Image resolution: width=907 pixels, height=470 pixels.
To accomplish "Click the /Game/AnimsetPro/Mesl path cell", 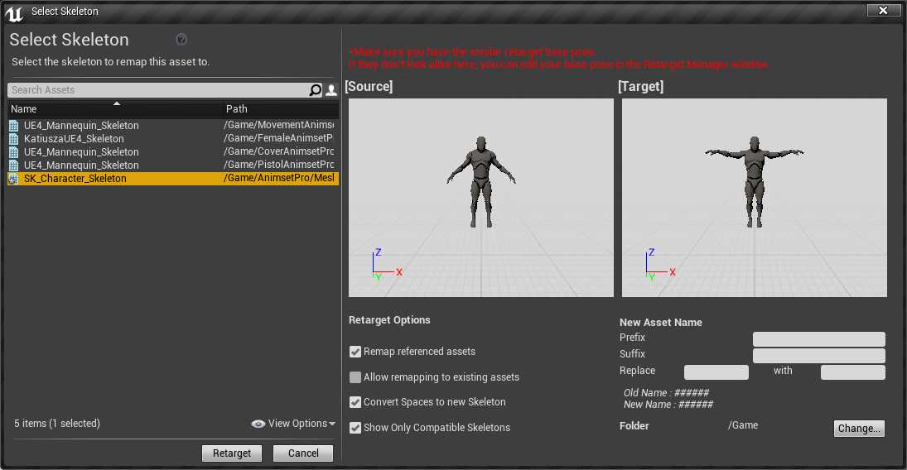I will click(x=278, y=178).
